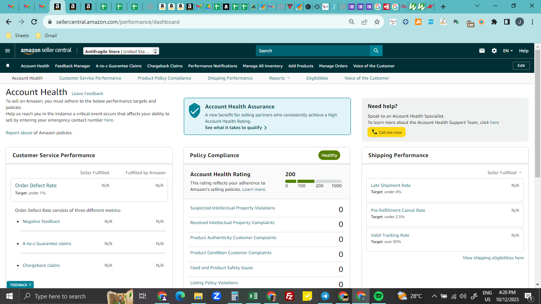
Task: Open a new browser tab
Action: pos(443,7)
